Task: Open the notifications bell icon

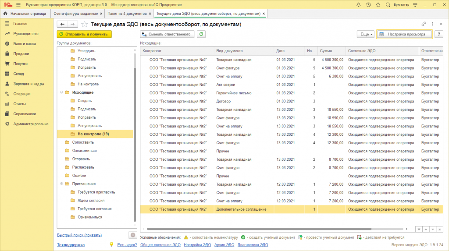Action: (x=360, y=4)
